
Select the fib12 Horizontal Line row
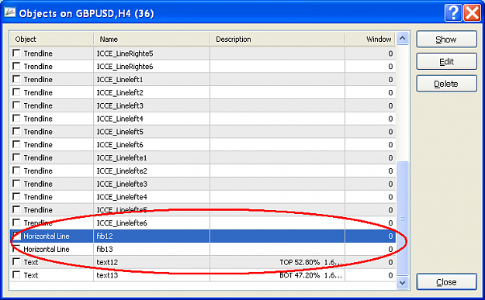tap(203, 236)
